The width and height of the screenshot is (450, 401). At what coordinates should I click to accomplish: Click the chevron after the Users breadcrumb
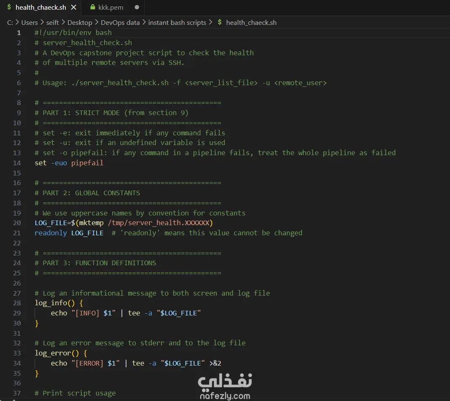42,22
